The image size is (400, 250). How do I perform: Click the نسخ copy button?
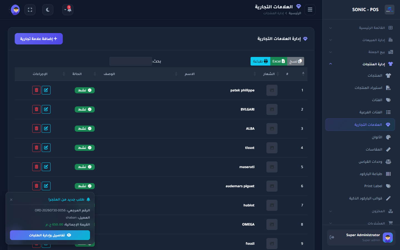pos(296,61)
